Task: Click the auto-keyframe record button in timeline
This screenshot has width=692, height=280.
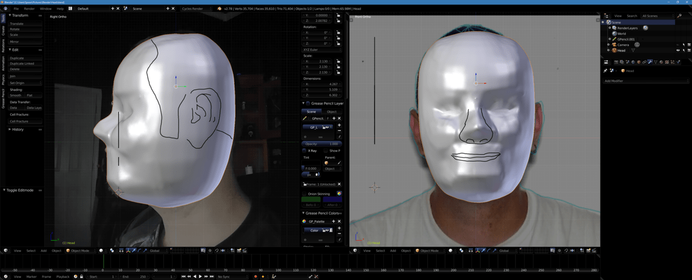Action: [x=255, y=277]
